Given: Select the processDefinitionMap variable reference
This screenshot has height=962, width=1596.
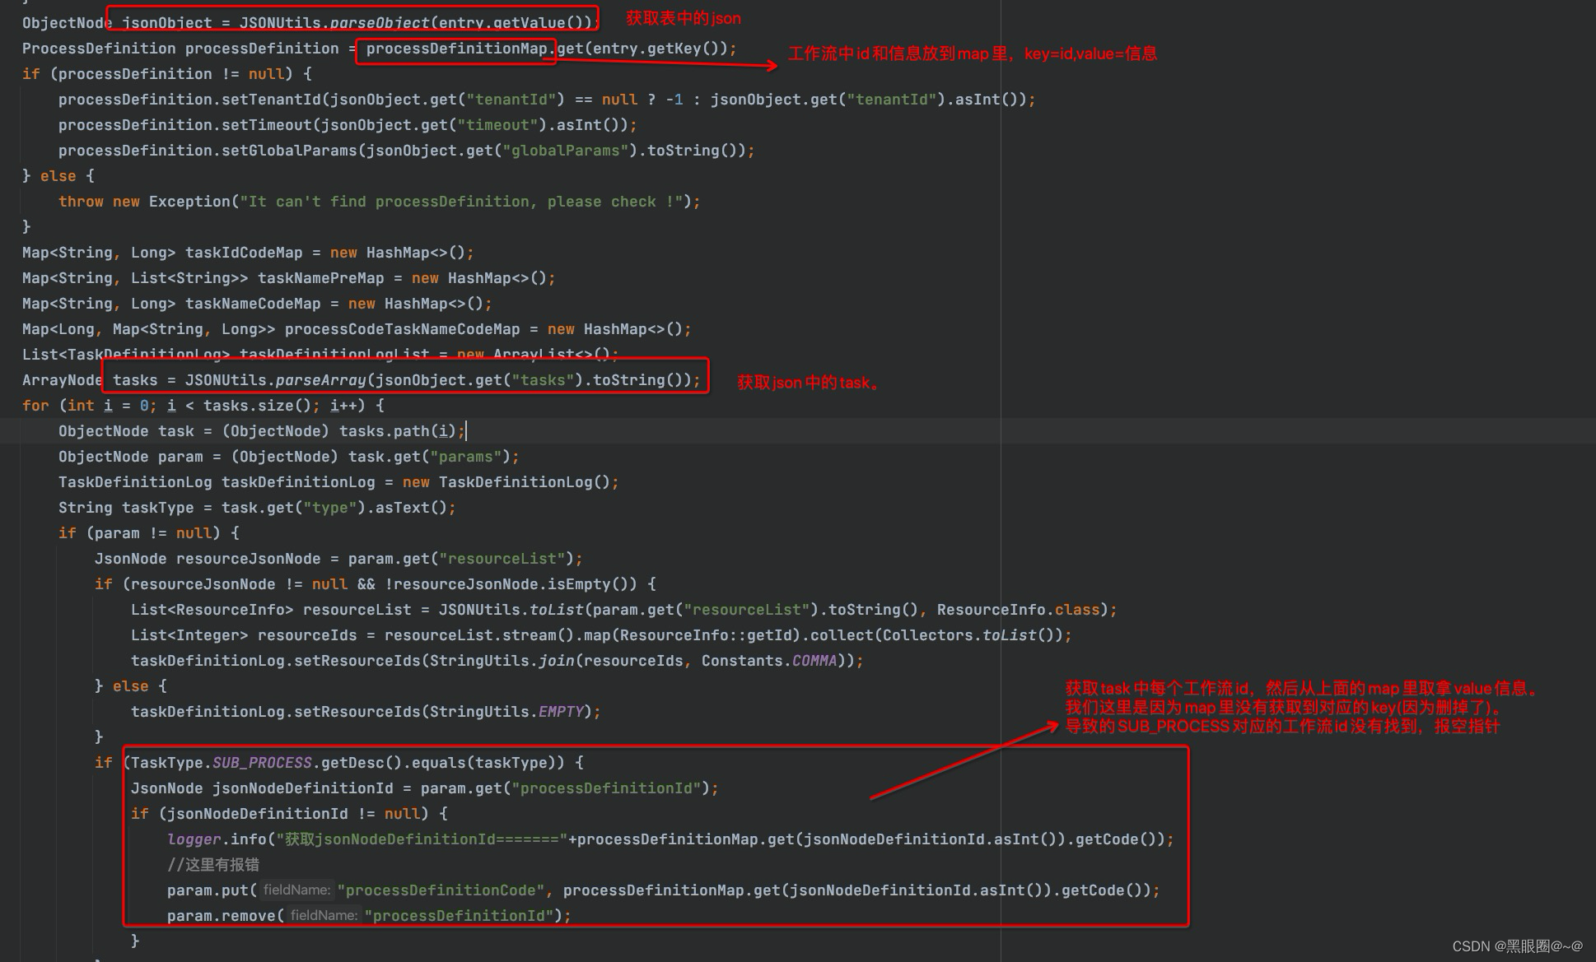Looking at the screenshot, I should point(456,49).
